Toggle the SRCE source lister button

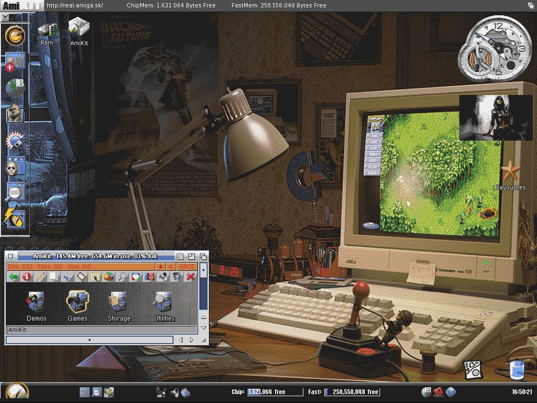187,267
